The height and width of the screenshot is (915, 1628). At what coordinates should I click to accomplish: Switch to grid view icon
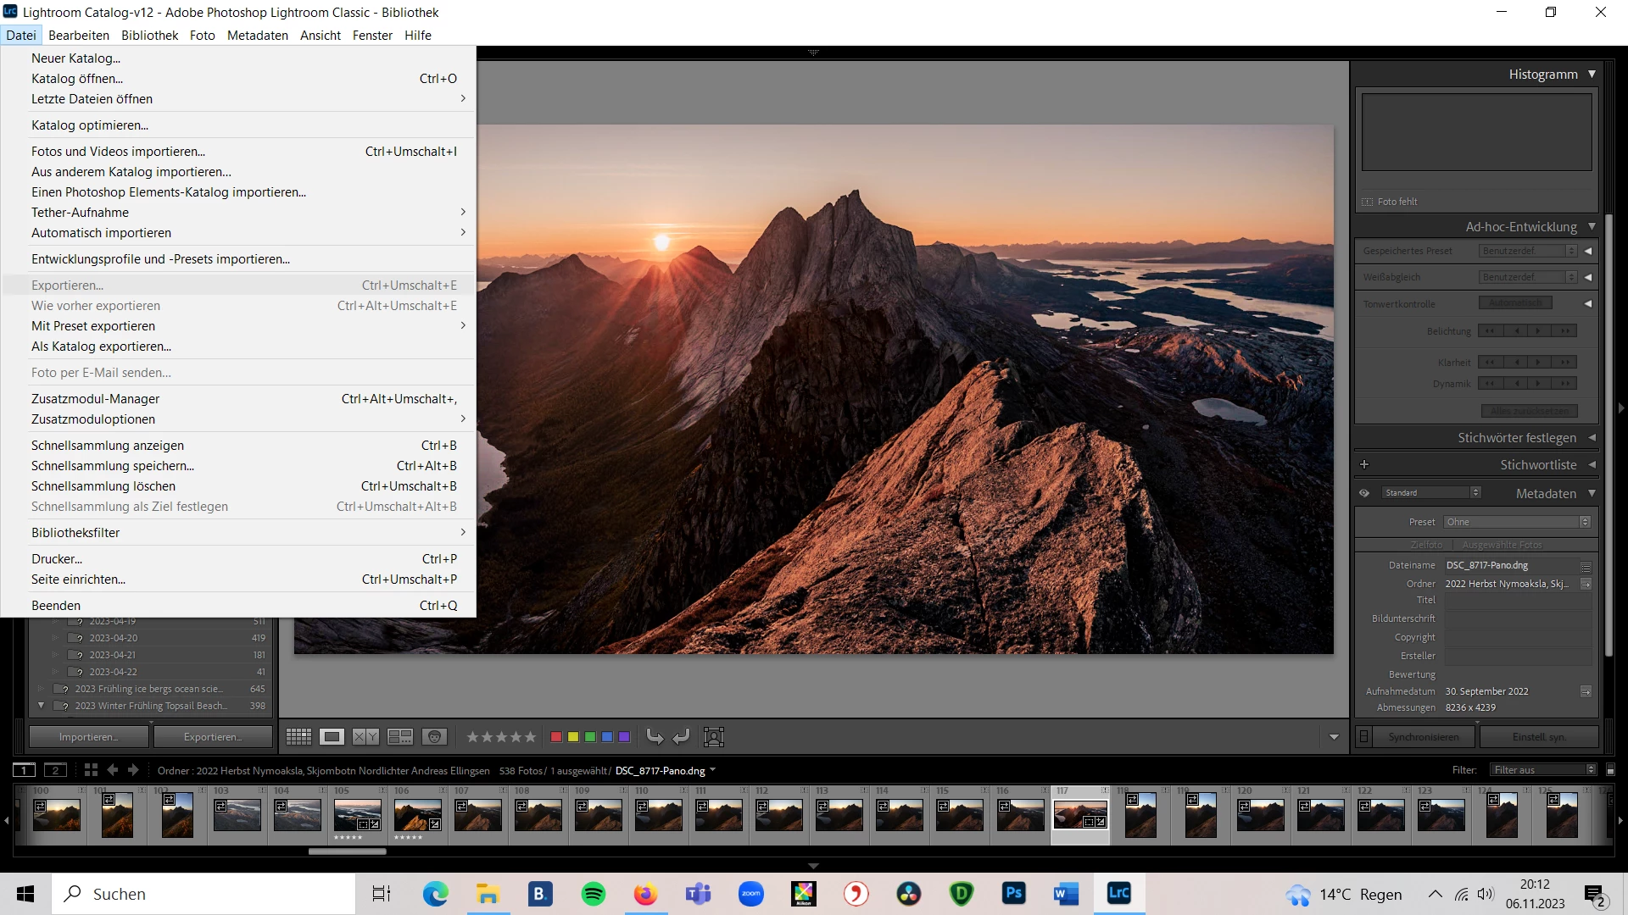pos(298,737)
